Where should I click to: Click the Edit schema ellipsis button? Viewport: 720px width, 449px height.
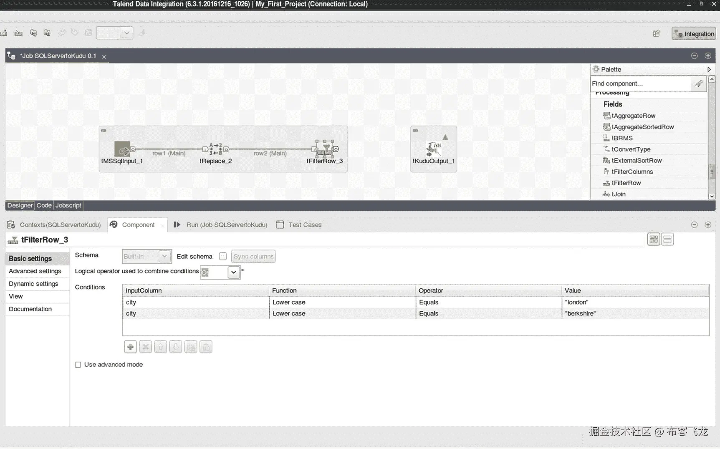223,256
